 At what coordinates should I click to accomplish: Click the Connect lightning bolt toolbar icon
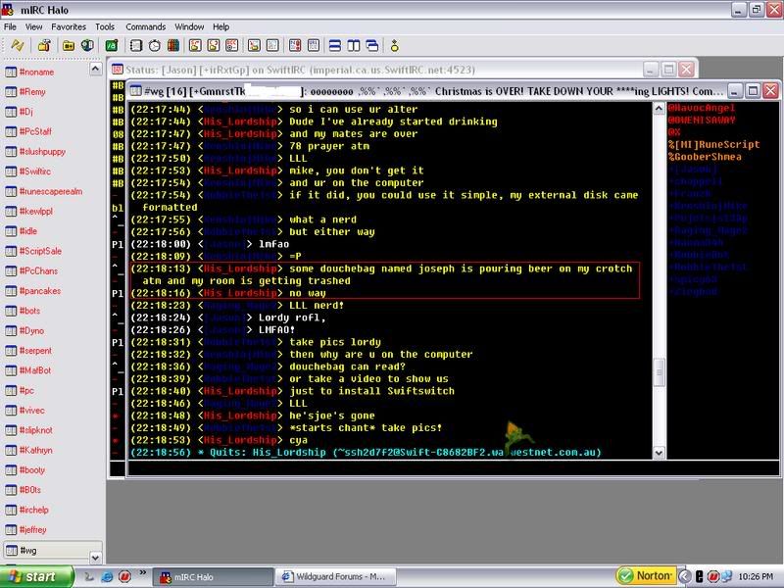18,45
